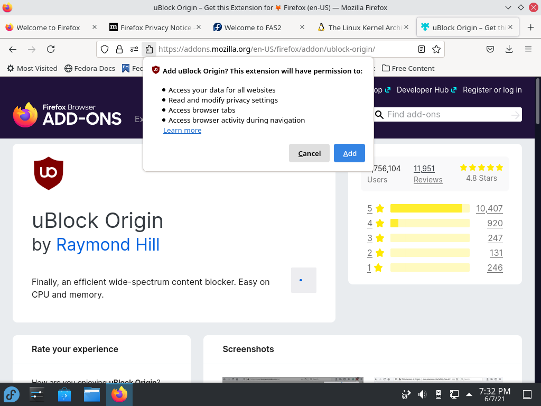The width and height of the screenshot is (541, 406).
Task: Click the Firefox Browser ADD-ONS logo
Action: pyautogui.click(x=67, y=115)
